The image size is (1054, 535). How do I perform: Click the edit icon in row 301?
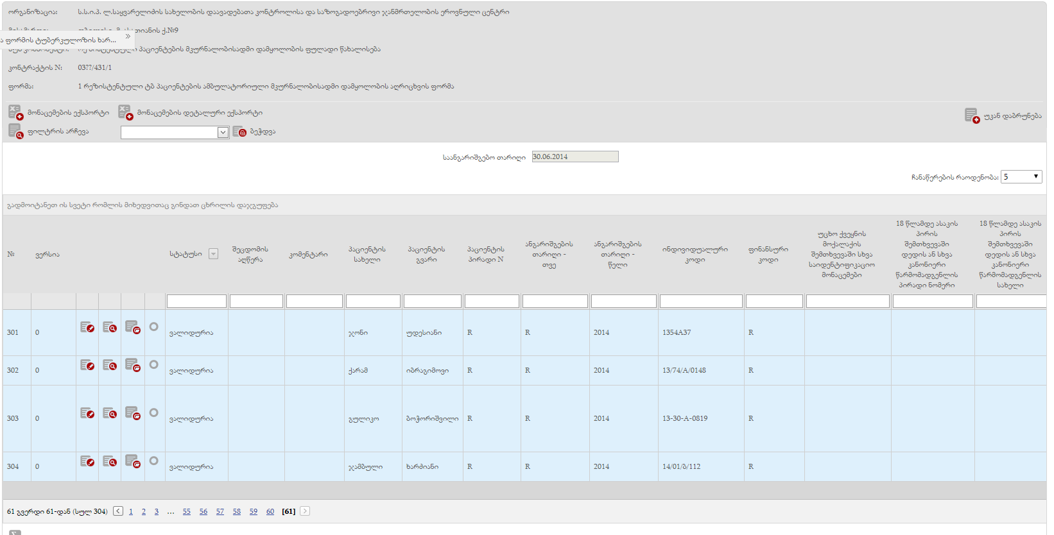click(87, 328)
